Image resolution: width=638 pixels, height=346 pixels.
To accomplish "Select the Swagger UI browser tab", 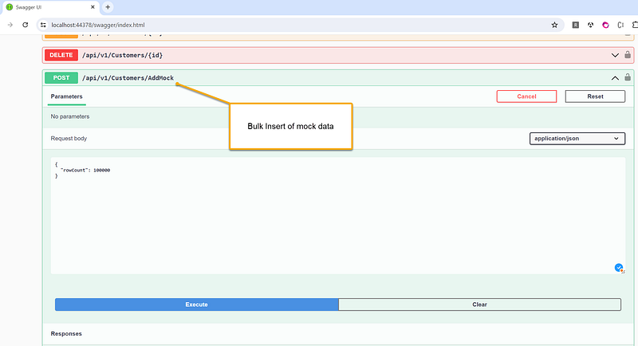I will point(49,7).
